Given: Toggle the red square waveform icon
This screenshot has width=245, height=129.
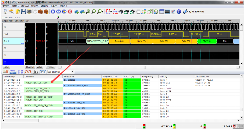Looking at the screenshot, I should (28, 72).
